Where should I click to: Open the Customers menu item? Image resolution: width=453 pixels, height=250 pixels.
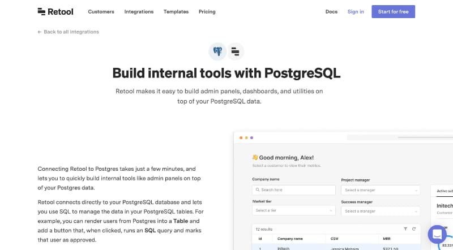point(101,12)
